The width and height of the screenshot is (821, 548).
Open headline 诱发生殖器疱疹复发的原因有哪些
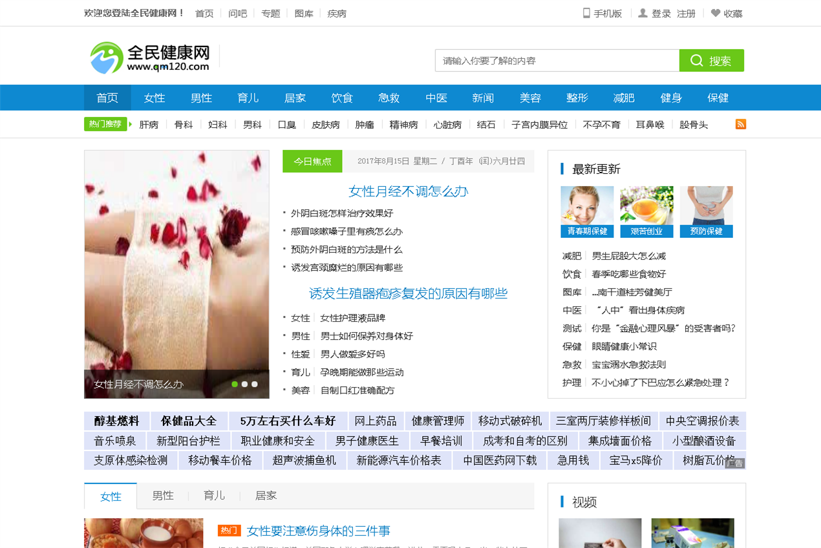pyautogui.click(x=408, y=293)
